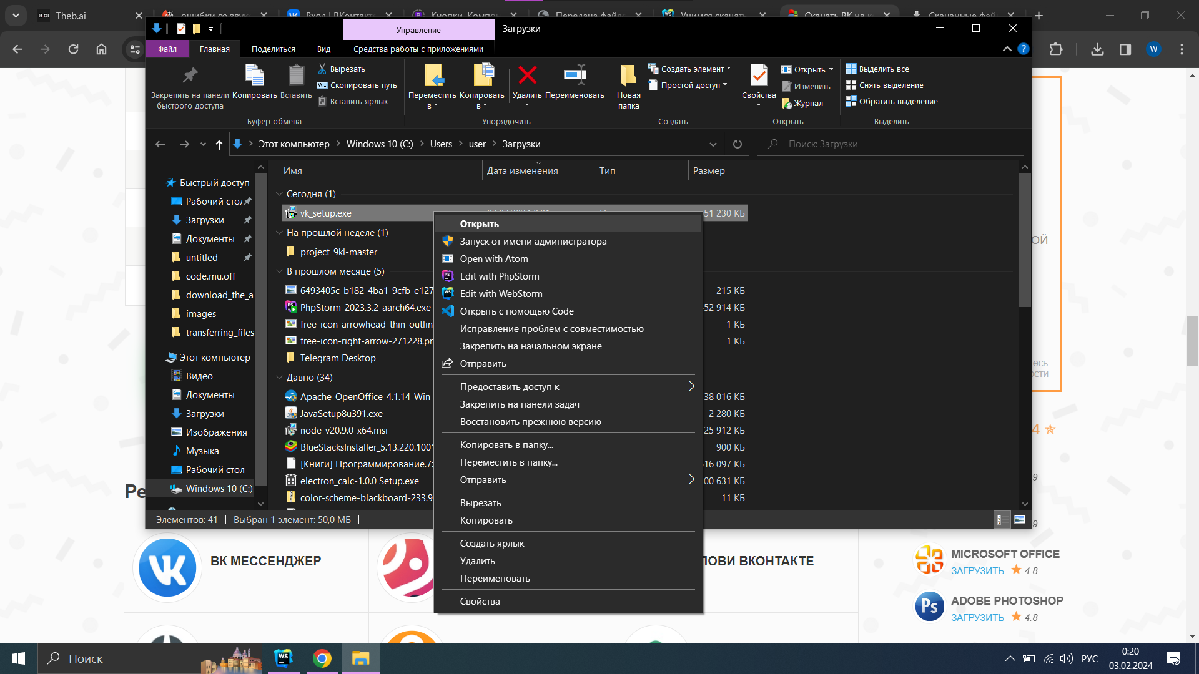Click in the Поиск: Загрузки search box
The height and width of the screenshot is (674, 1199).
tap(890, 144)
